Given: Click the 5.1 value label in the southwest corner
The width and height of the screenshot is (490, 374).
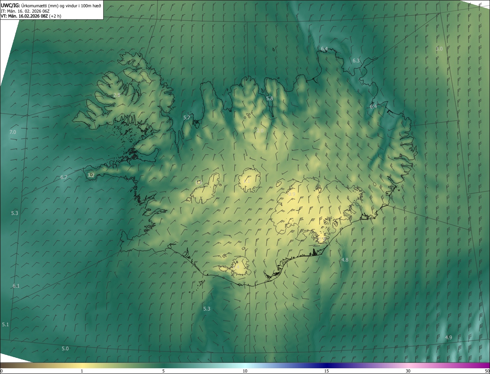Looking at the screenshot, I should (x=5, y=325).
